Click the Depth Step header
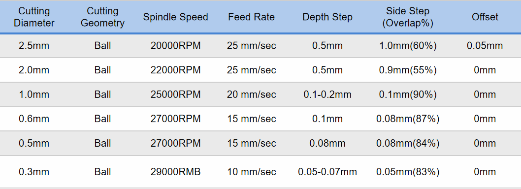This screenshot has width=521, height=189. (x=327, y=17)
